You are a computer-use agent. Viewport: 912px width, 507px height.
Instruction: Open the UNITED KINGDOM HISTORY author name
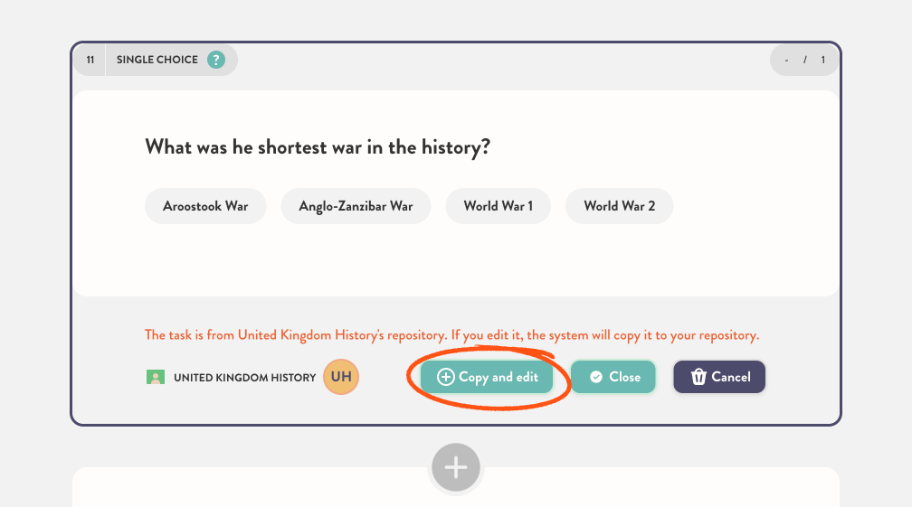245,378
